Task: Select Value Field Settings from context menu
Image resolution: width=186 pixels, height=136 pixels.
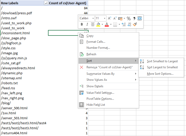Action: (100, 93)
